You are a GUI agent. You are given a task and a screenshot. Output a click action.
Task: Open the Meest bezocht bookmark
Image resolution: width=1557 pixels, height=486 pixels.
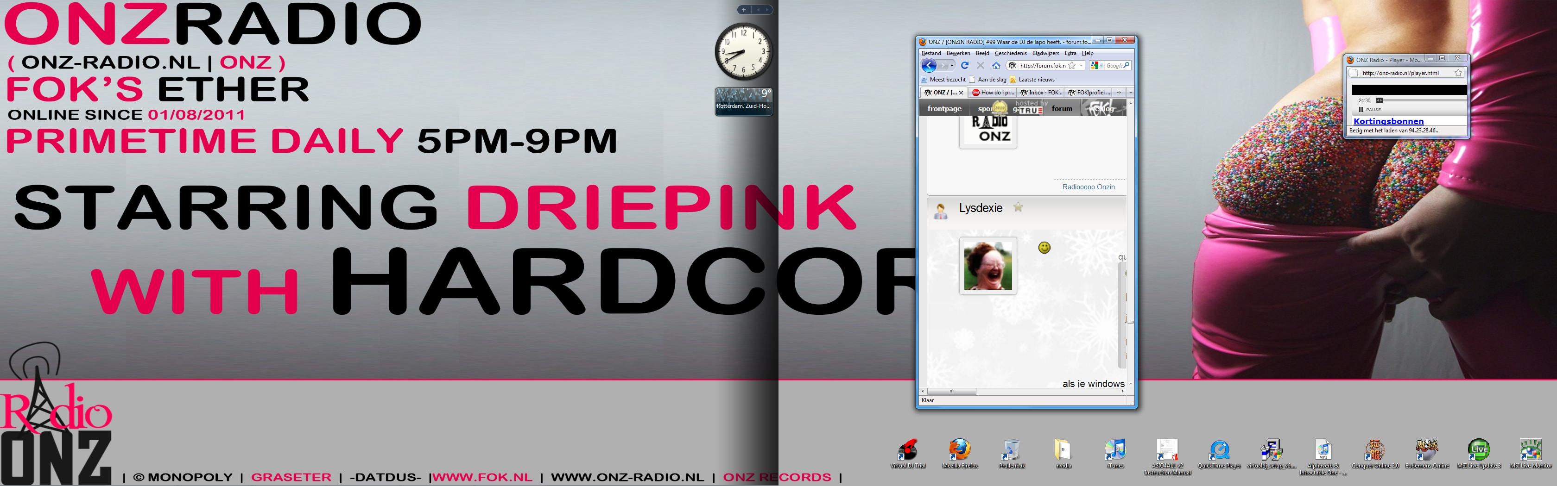(943, 80)
